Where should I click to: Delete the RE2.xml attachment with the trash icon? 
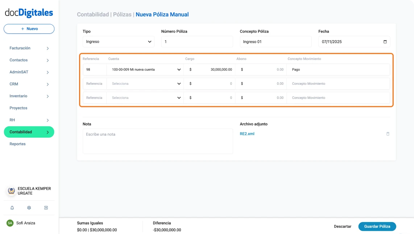tap(388, 134)
